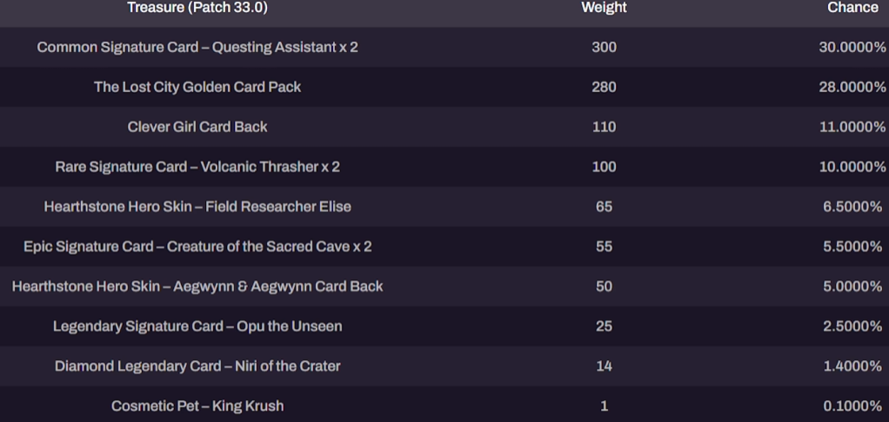
Task: Click the Chance column header
Action: (x=852, y=8)
